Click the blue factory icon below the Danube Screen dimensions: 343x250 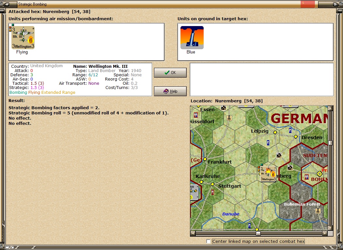click(249, 226)
